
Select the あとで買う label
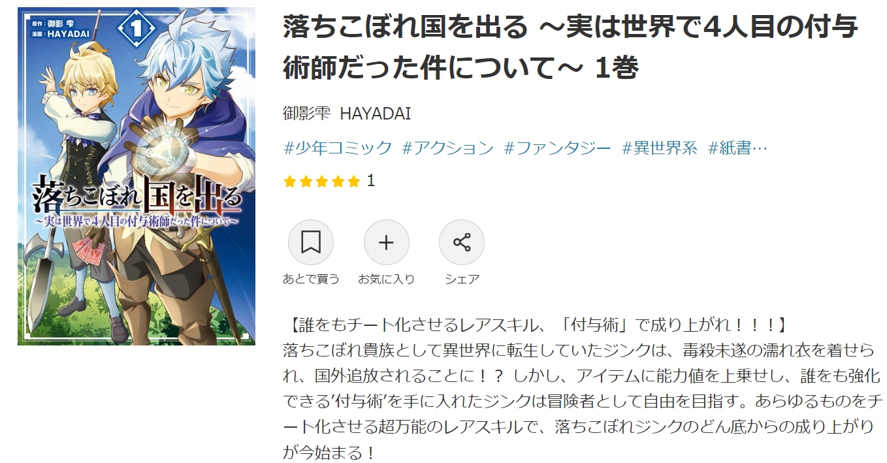(x=311, y=279)
